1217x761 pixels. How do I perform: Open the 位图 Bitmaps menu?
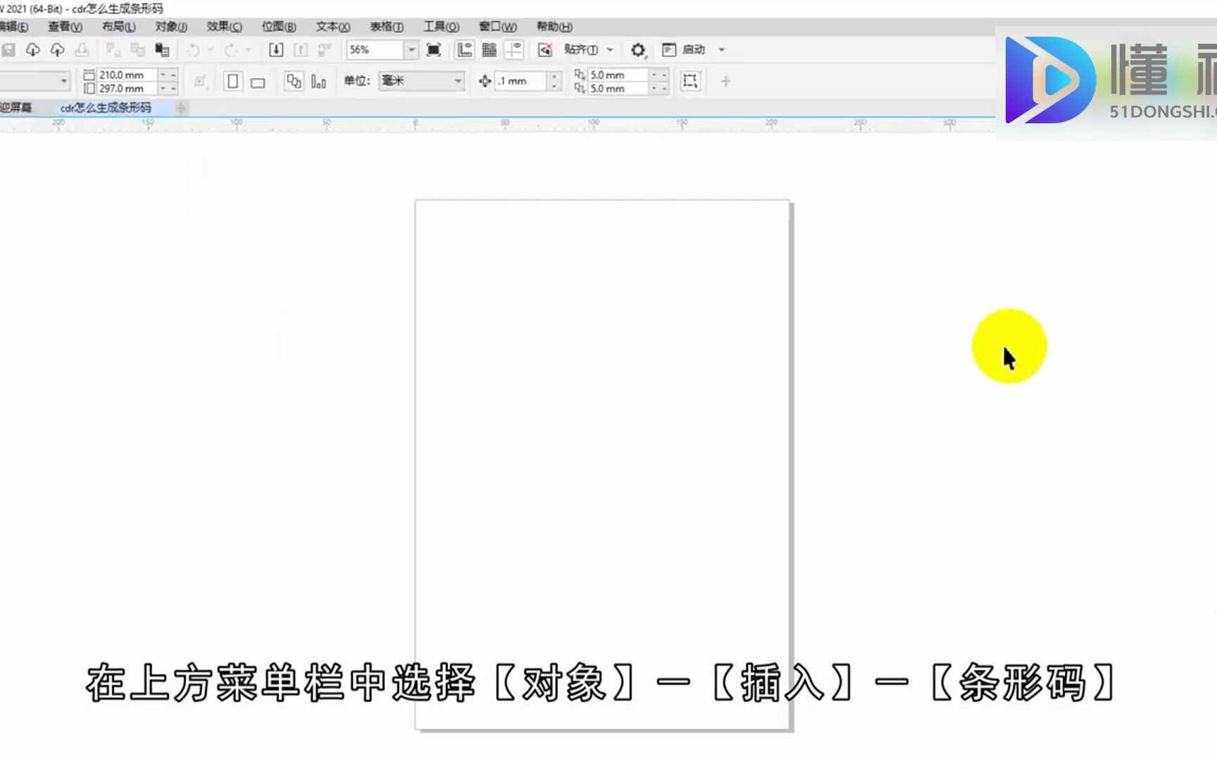point(279,27)
